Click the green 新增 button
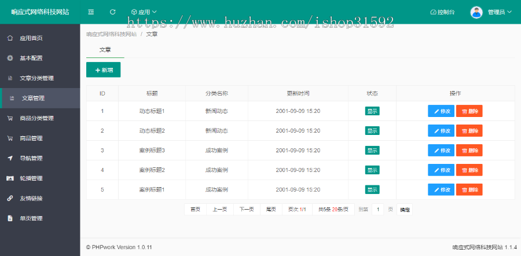The height and width of the screenshot is (256, 521). coord(103,70)
